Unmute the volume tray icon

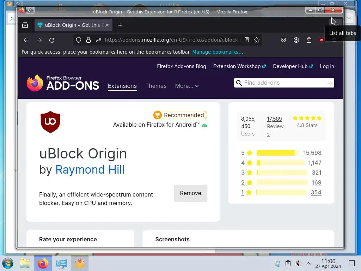pyautogui.click(x=298, y=263)
